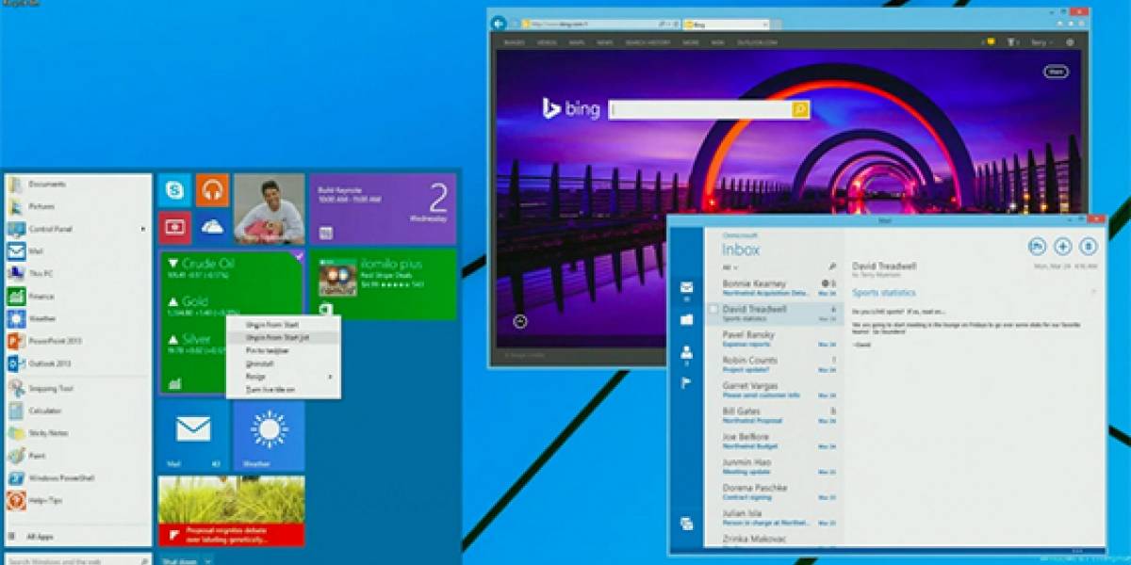Open the purple Calendar tile showing Wednesday 2
This screenshot has width=1131, height=565.
pos(383,209)
